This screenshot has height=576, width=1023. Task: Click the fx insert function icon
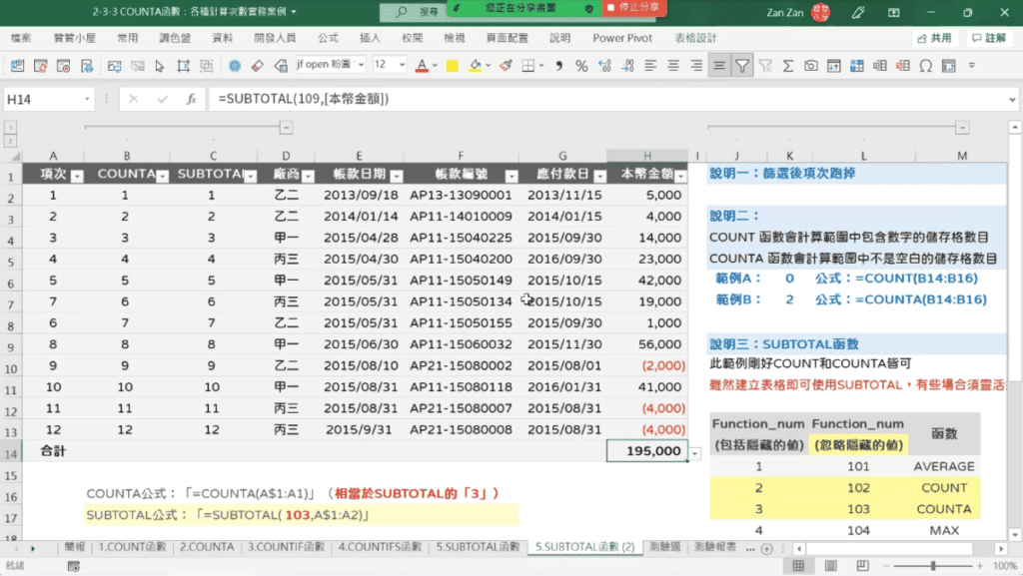191,99
